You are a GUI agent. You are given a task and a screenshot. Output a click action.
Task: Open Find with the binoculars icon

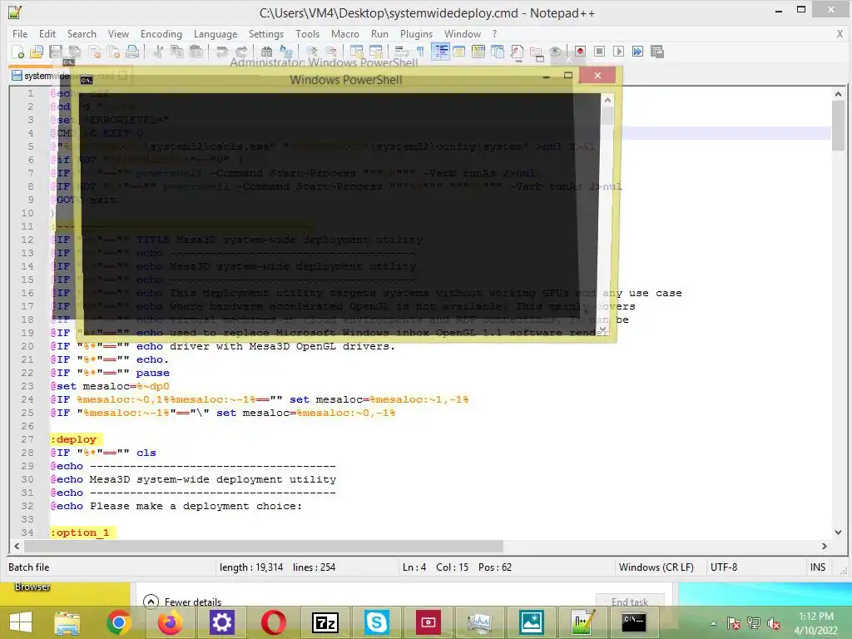coord(266,52)
